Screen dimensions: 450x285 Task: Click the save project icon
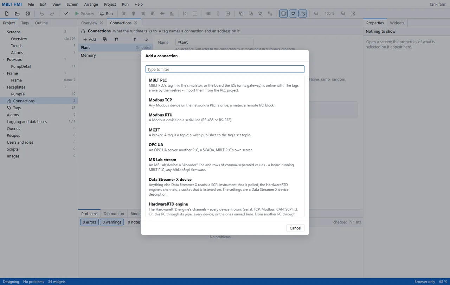27,13
